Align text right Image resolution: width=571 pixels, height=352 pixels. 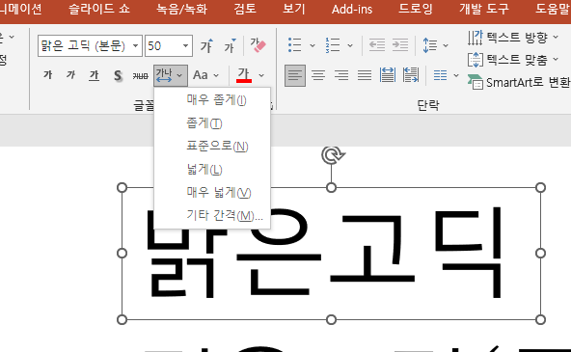tap(341, 75)
